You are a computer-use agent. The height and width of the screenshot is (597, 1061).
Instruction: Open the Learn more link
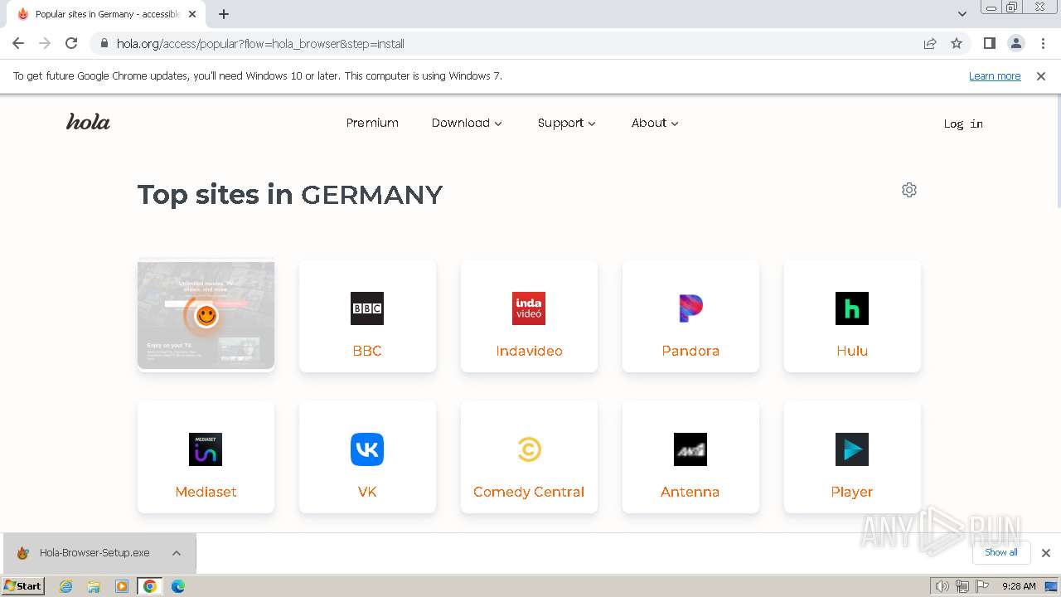(995, 75)
